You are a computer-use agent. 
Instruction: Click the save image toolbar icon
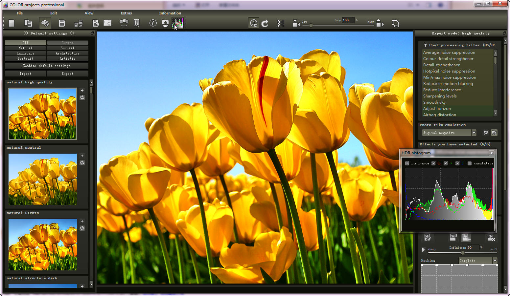point(61,23)
